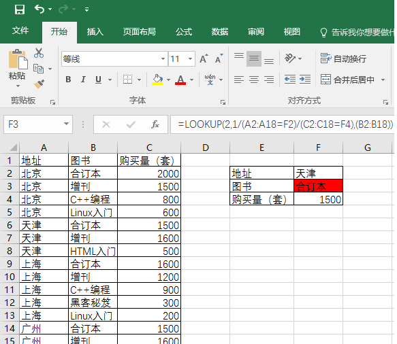The image size is (397, 344).
Task: Click the Cut scissors icon
Action: (39, 53)
